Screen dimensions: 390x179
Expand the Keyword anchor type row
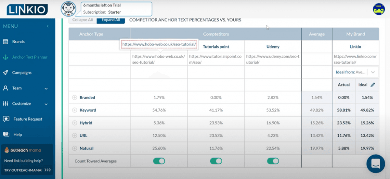[x=74, y=110]
